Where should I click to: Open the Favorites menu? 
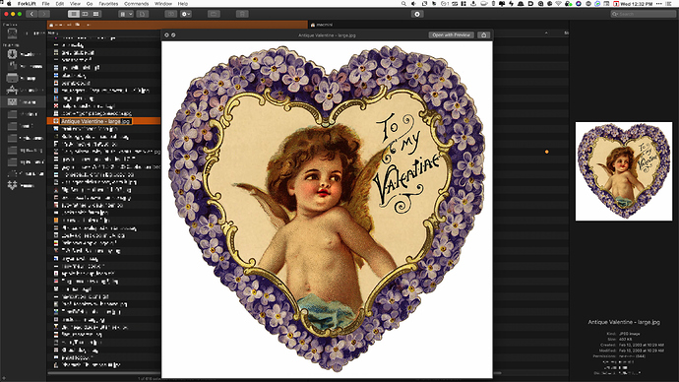[108, 4]
